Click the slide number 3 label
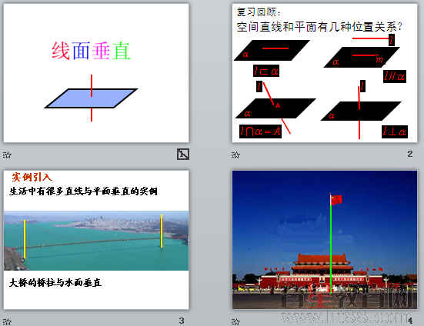This screenshot has height=326, width=424. point(182,321)
